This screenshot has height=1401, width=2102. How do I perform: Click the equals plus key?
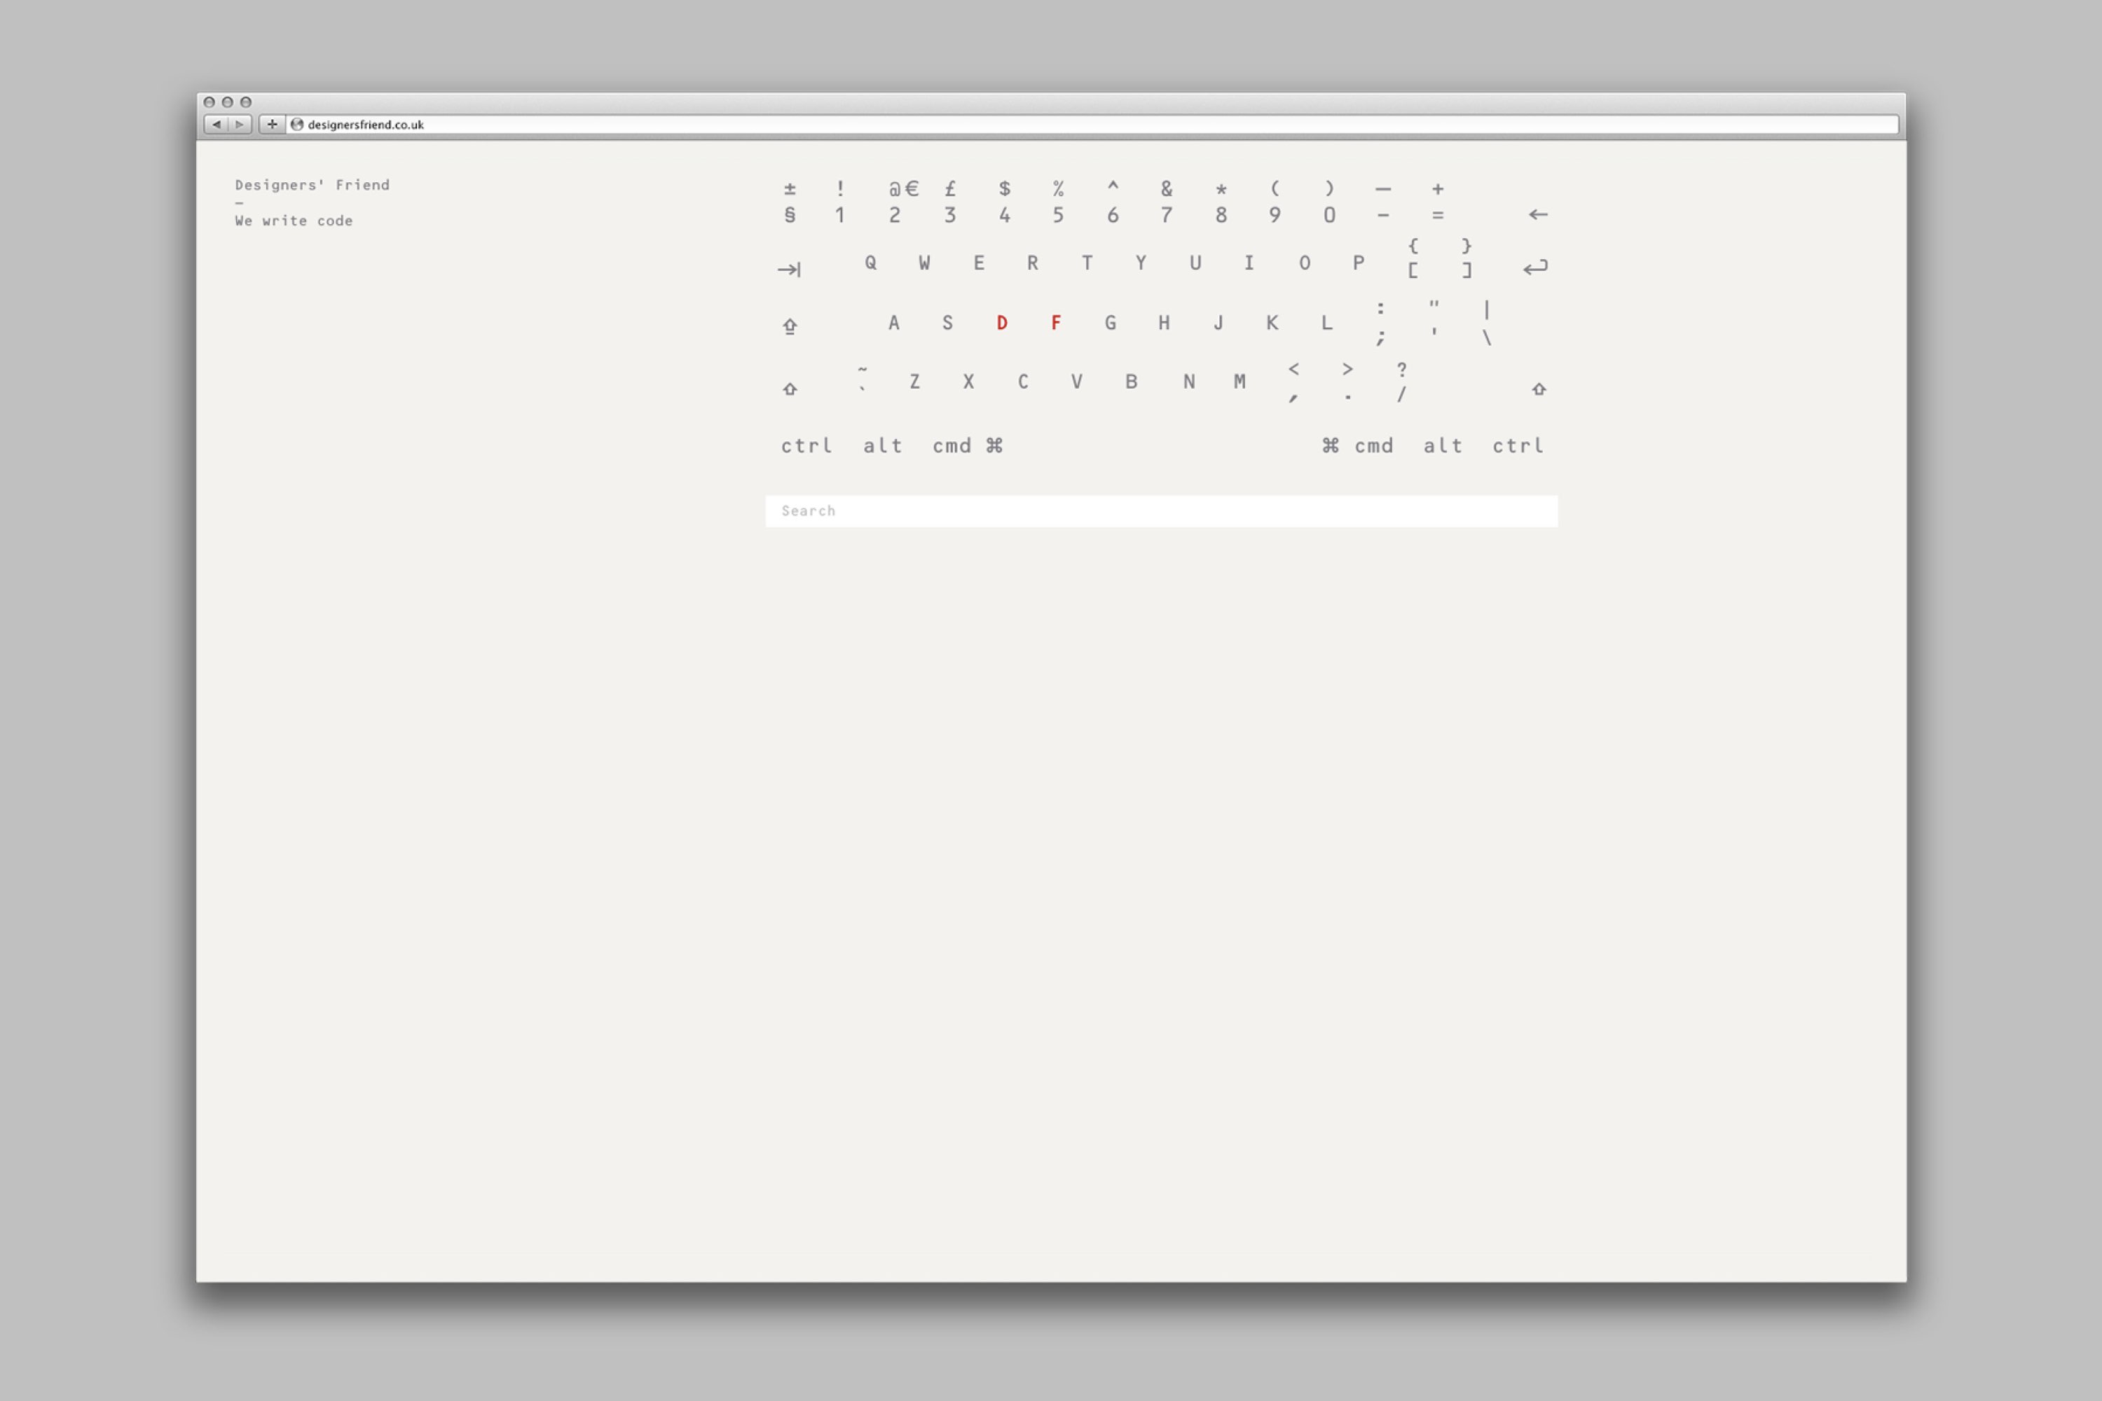click(1437, 202)
